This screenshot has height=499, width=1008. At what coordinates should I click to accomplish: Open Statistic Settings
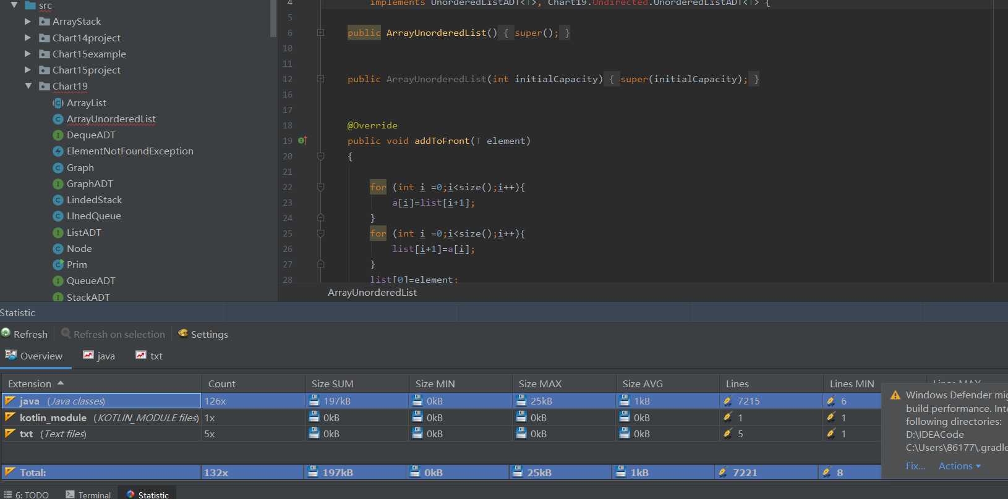click(x=203, y=334)
